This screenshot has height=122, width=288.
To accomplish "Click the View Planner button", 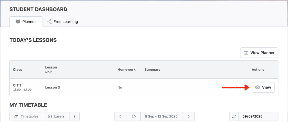I will coord(259,53).
